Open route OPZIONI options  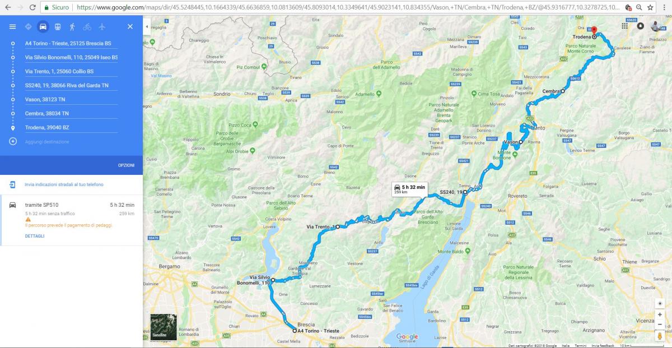tap(126, 165)
